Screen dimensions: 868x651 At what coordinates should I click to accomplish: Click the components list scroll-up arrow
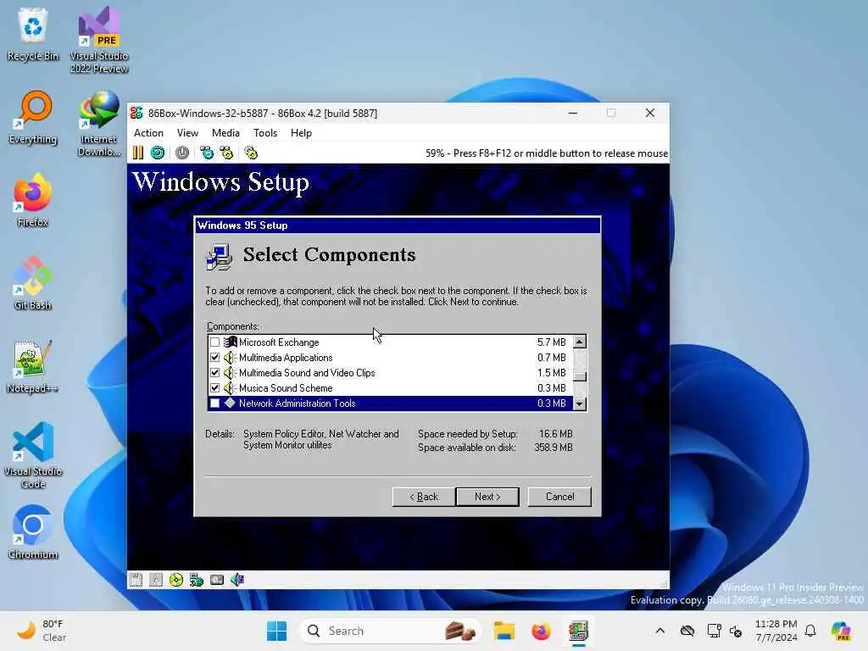pyautogui.click(x=580, y=342)
